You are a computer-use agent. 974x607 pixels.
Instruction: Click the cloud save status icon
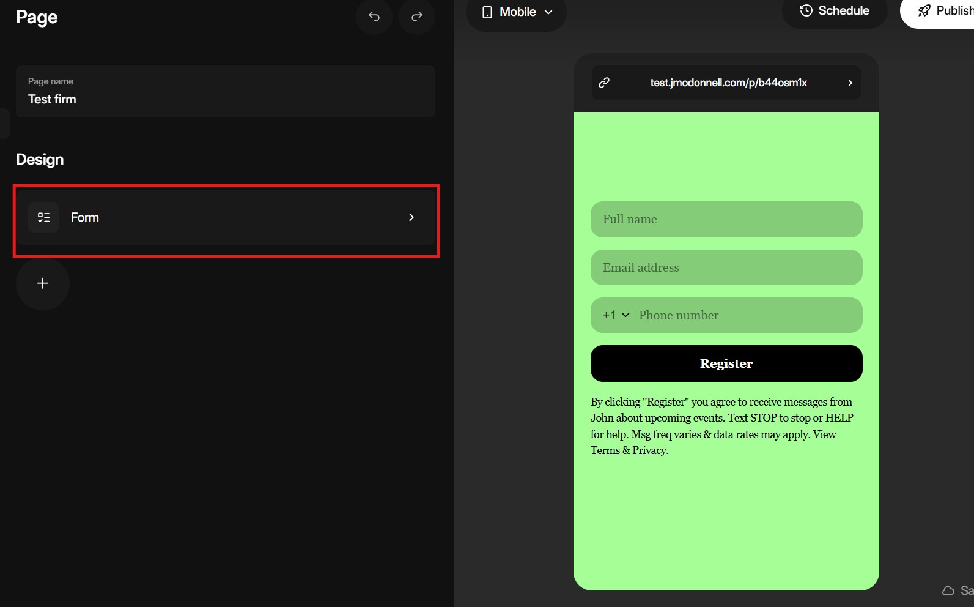point(948,590)
